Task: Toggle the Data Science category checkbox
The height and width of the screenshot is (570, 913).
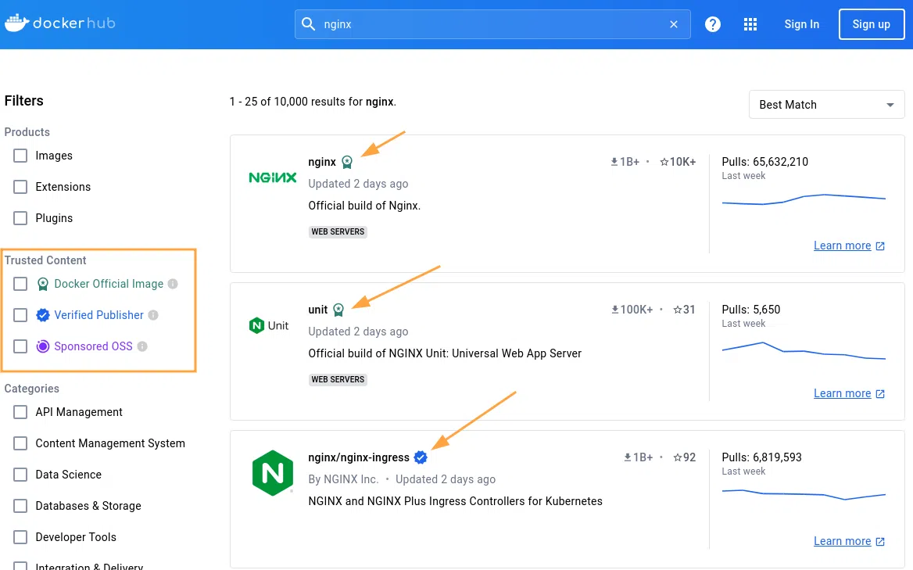Action: pos(20,475)
